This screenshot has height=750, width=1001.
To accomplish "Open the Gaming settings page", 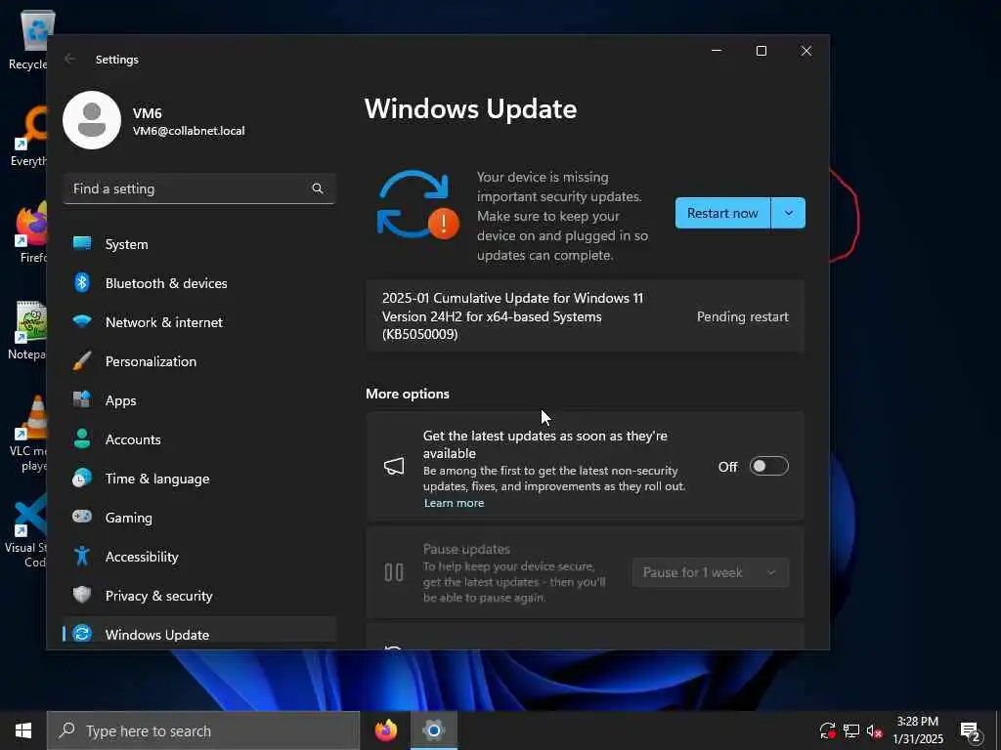I will point(199,518).
